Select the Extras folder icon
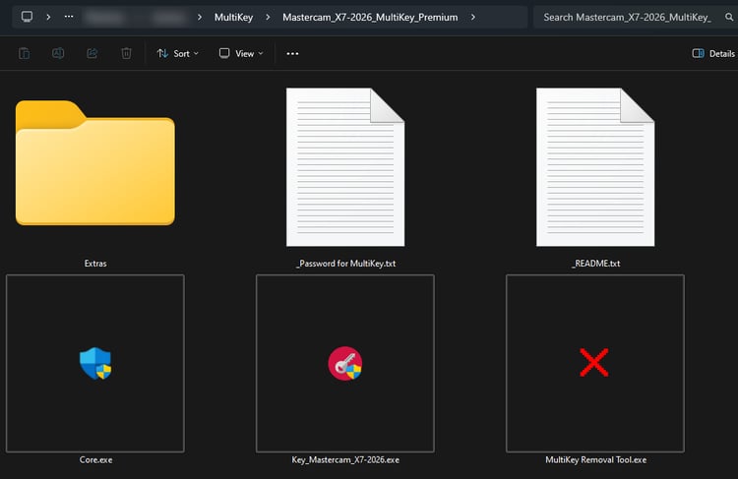Viewport: 738px width, 479px height. (x=95, y=162)
